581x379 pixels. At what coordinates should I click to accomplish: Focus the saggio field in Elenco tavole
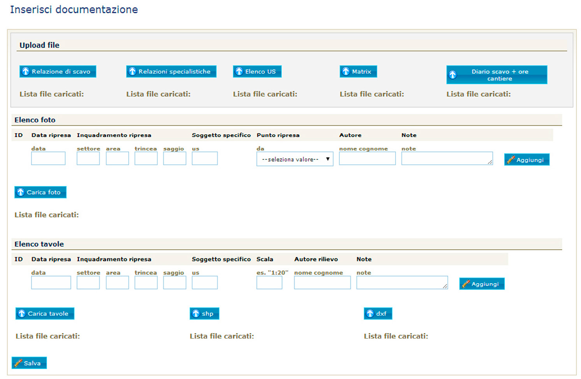174,282
